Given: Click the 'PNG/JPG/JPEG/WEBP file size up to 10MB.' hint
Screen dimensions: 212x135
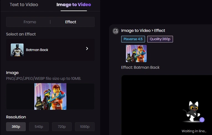Looking at the screenshot, I should pyautogui.click(x=43, y=78).
